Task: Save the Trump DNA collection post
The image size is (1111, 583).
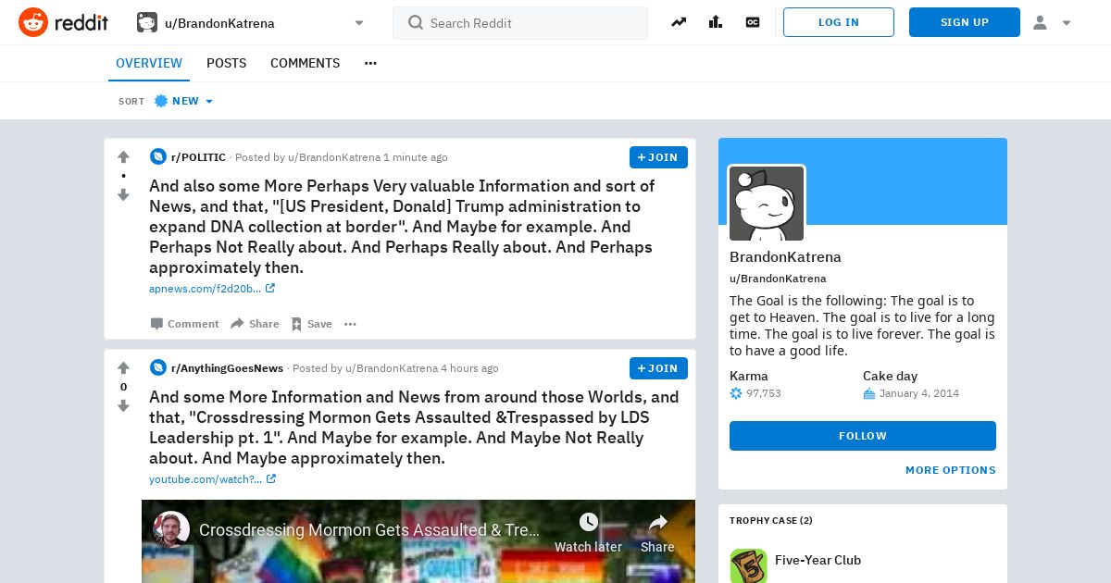Action: pyautogui.click(x=311, y=324)
